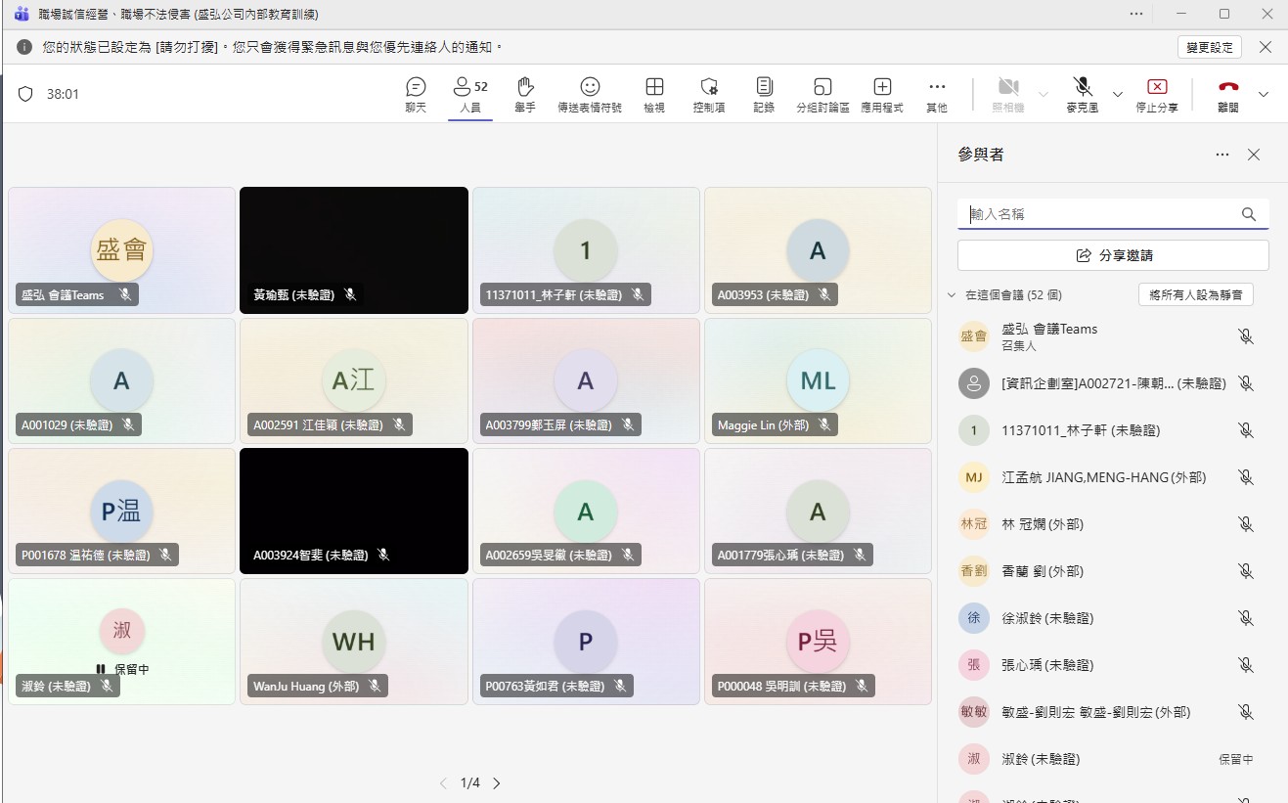
Task: Open the controls (控制項) menu
Action: tap(709, 94)
